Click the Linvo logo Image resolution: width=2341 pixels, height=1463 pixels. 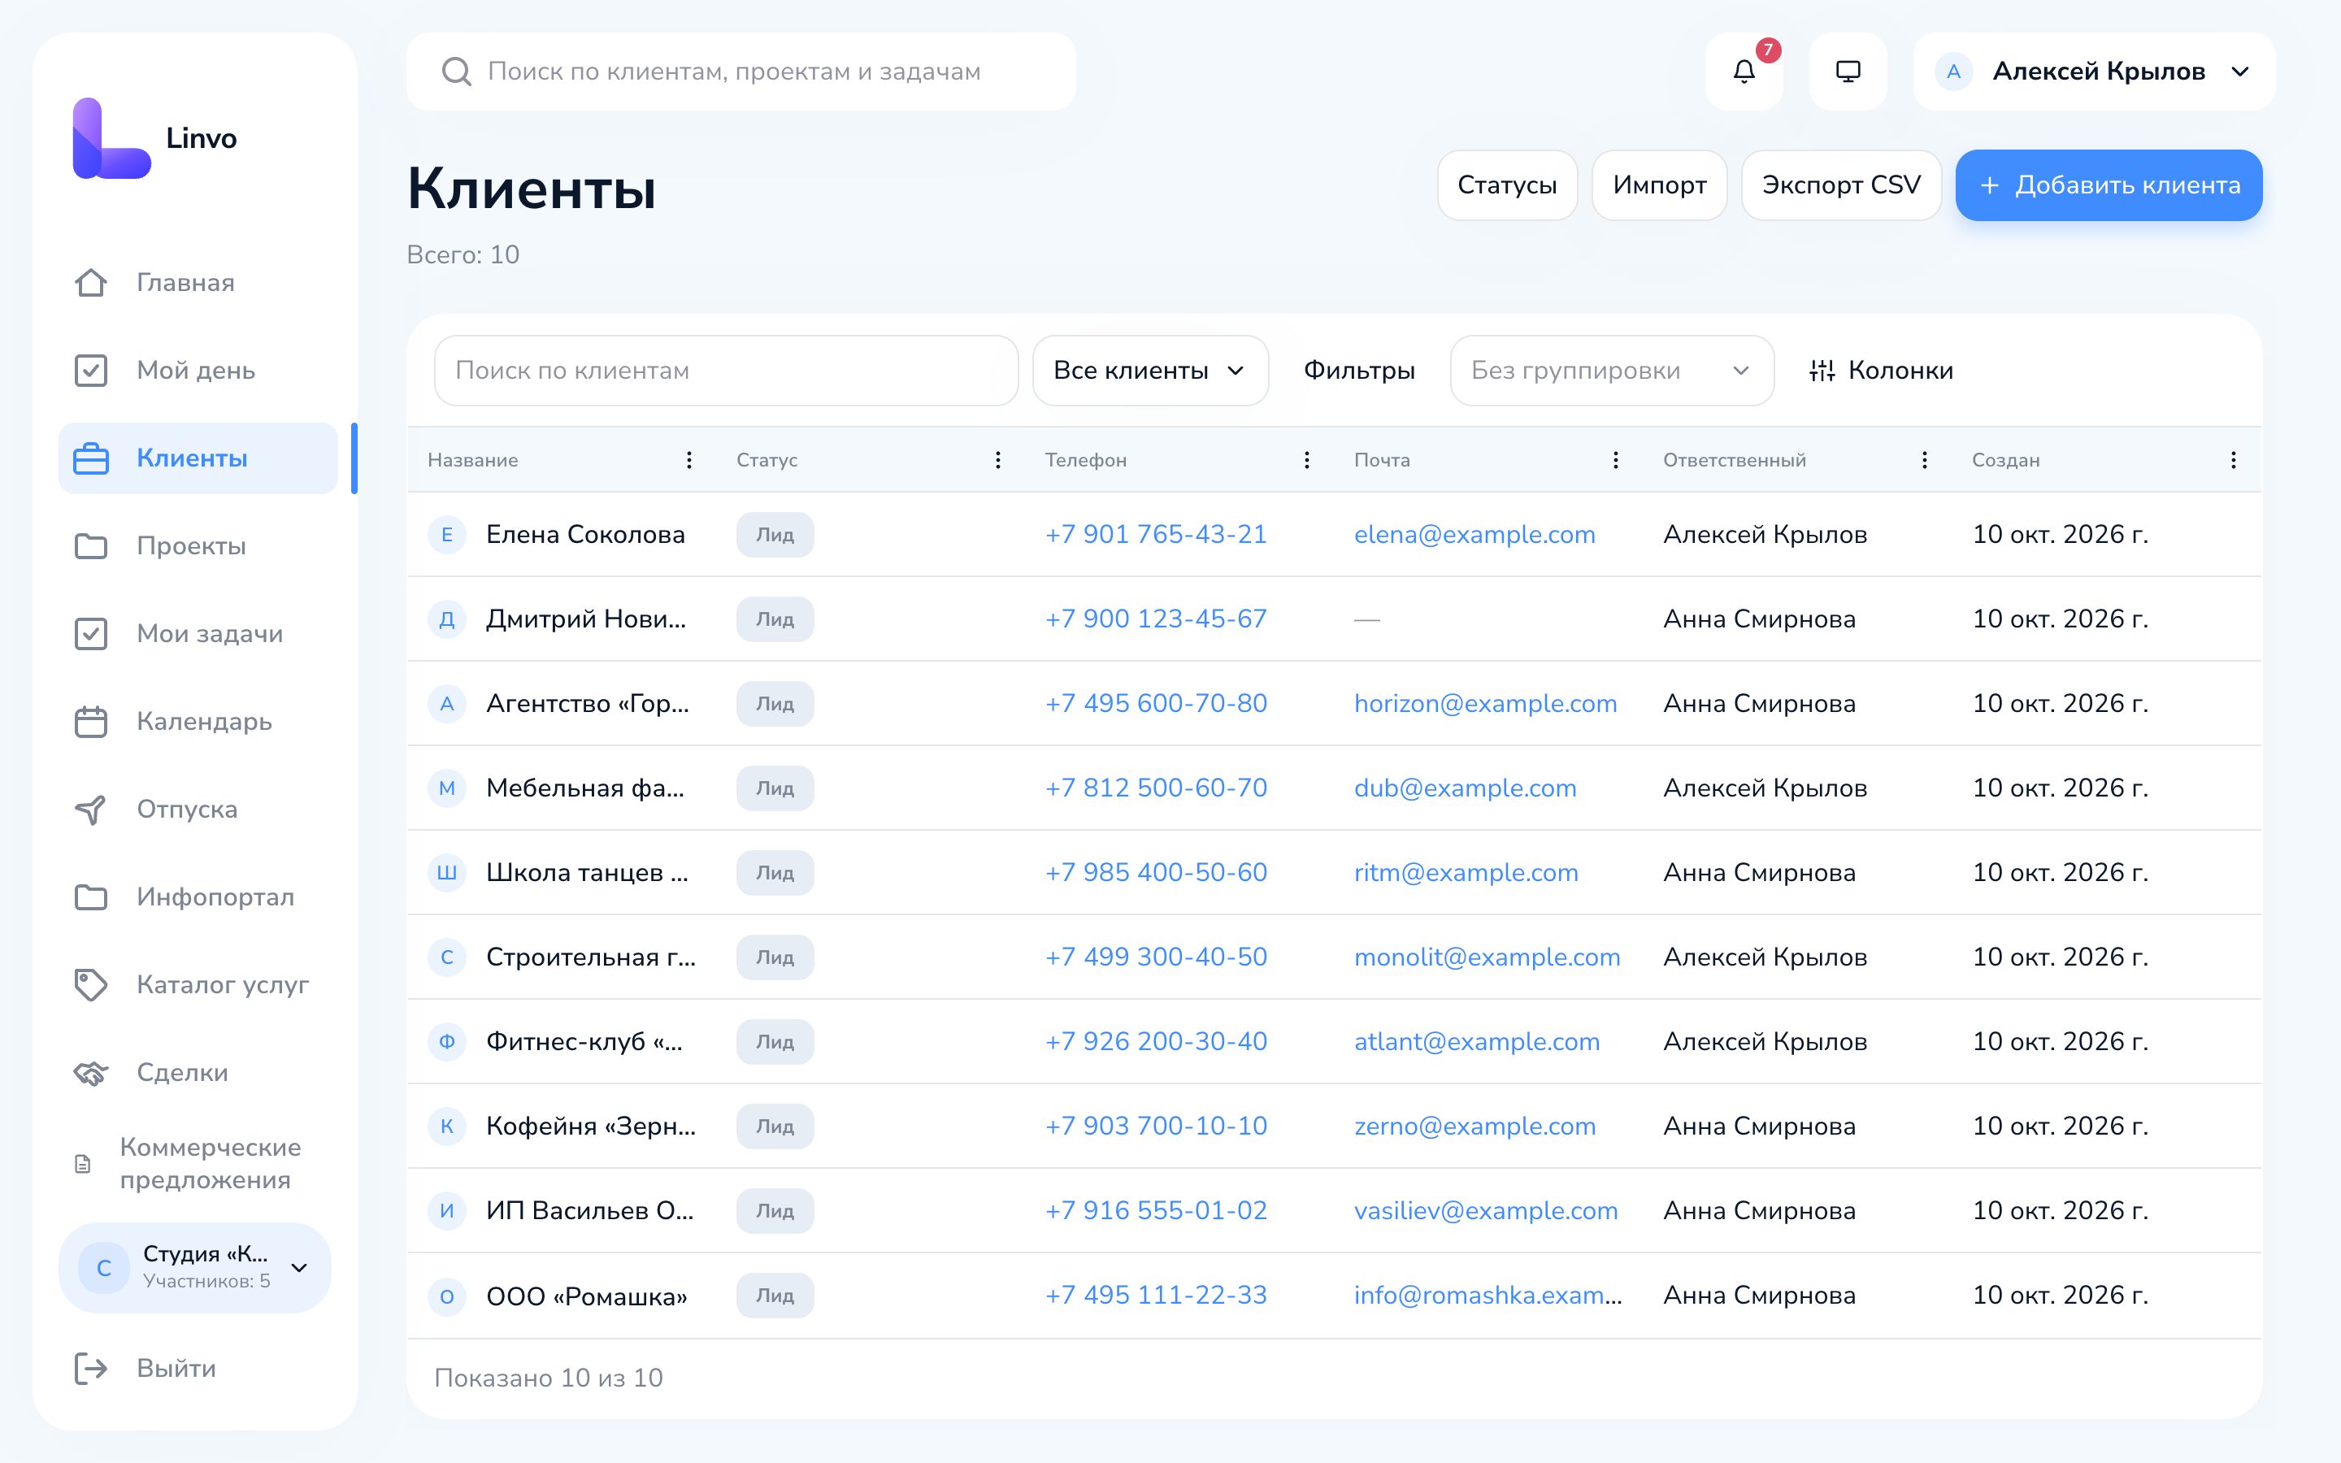pos(154,138)
